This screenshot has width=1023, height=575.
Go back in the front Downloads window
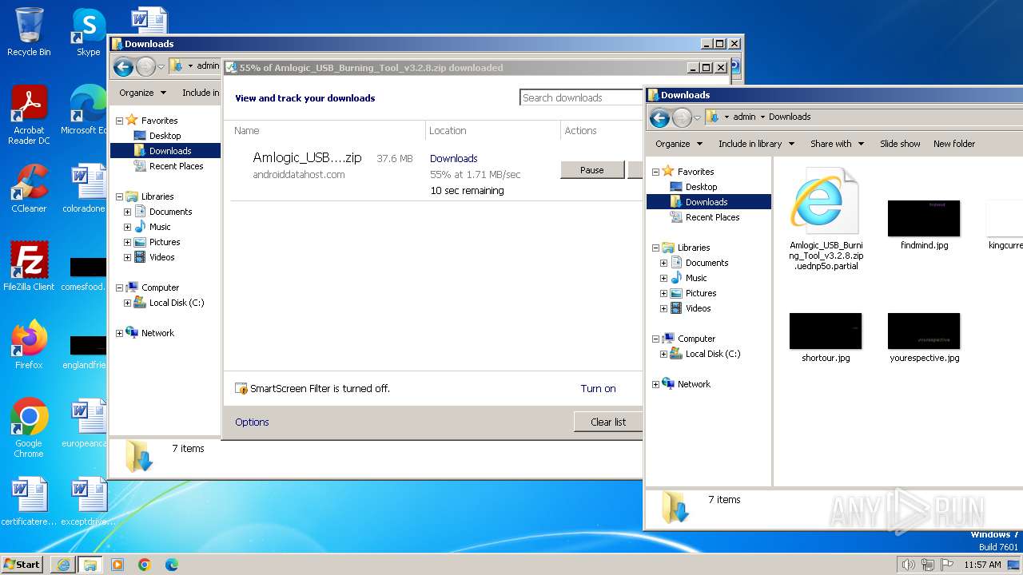[x=659, y=118]
